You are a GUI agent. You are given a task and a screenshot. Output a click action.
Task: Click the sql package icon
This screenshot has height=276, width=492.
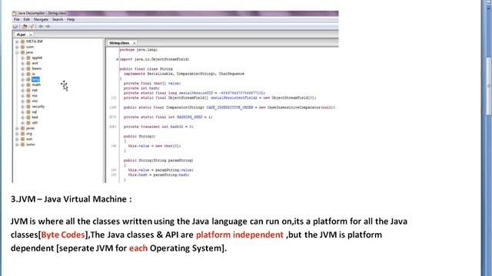pyautogui.click(x=28, y=112)
